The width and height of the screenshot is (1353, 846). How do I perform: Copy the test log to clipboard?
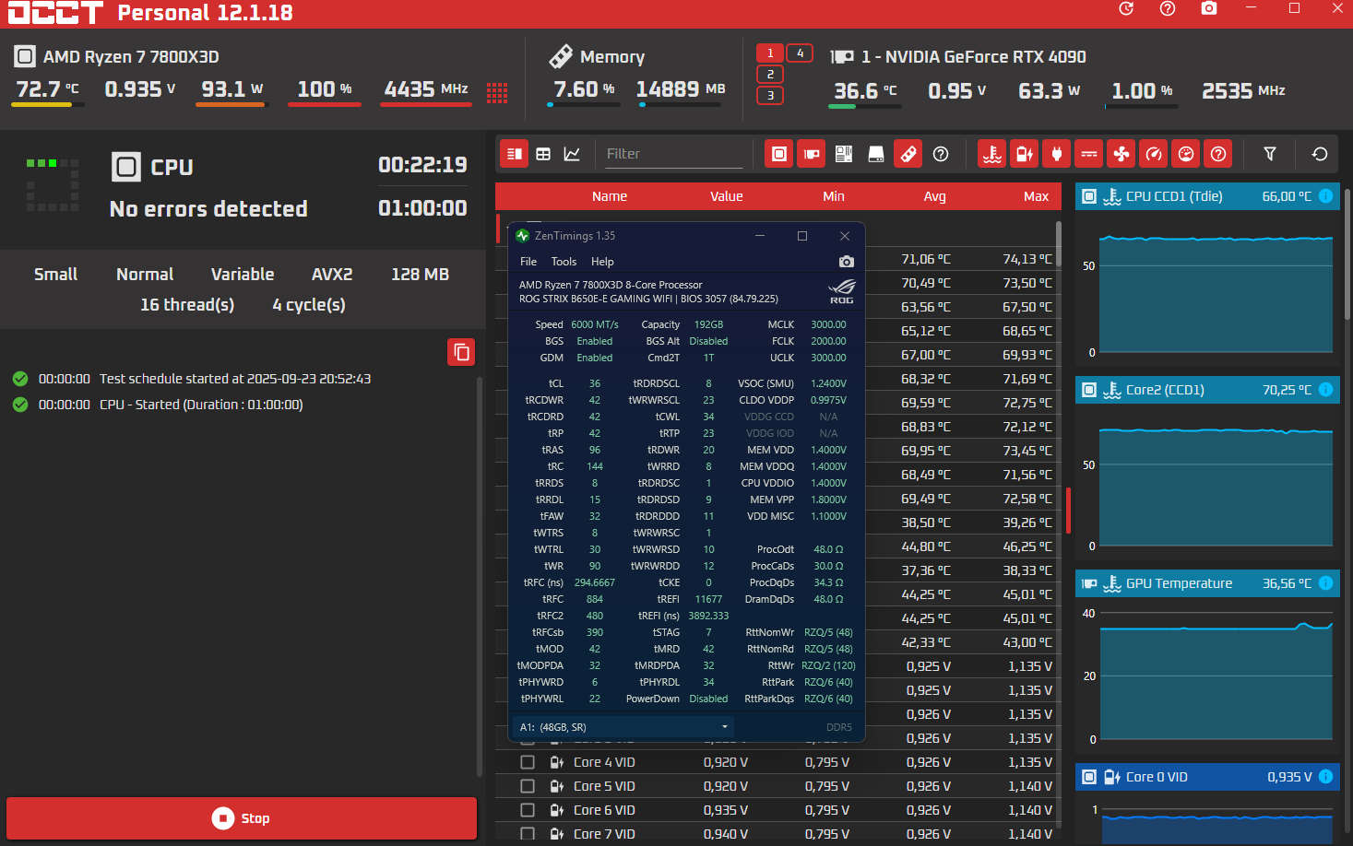pos(461,352)
